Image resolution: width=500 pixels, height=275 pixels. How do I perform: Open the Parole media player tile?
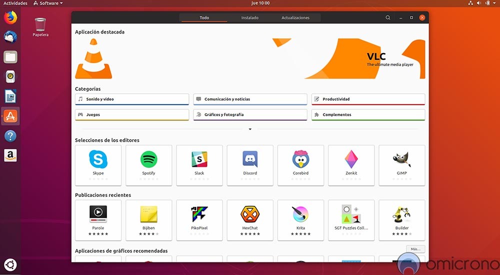[98, 220]
